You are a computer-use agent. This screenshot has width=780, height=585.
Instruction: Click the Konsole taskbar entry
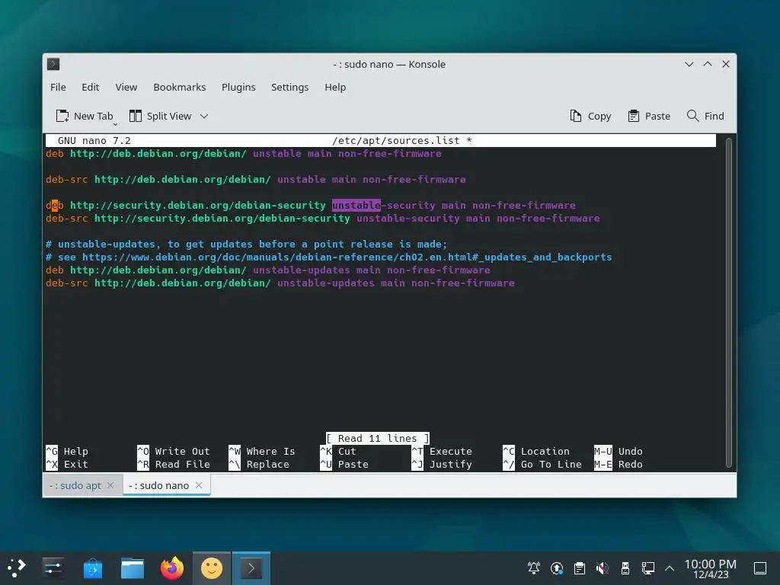(x=251, y=568)
